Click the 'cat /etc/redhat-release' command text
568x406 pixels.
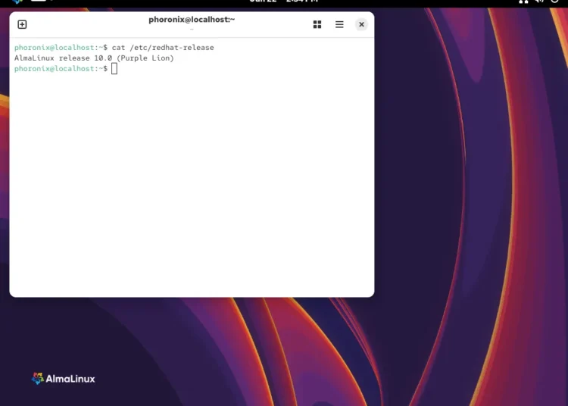(163, 48)
